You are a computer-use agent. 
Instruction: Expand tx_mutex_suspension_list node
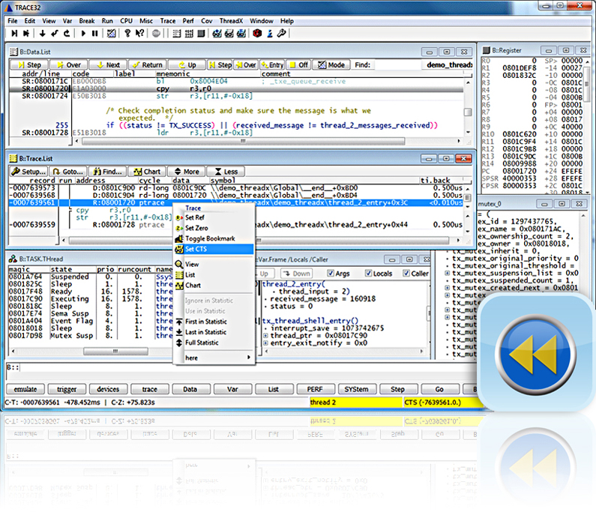(448, 274)
